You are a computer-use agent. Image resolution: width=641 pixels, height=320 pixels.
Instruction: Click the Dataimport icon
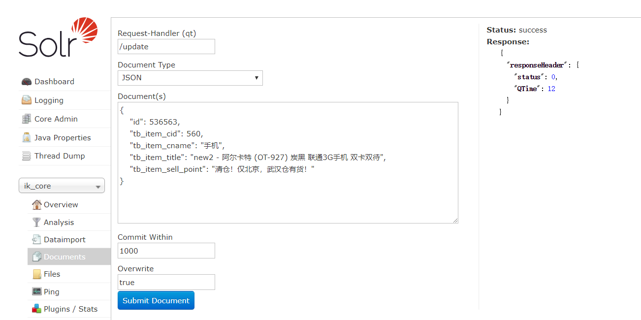37,239
